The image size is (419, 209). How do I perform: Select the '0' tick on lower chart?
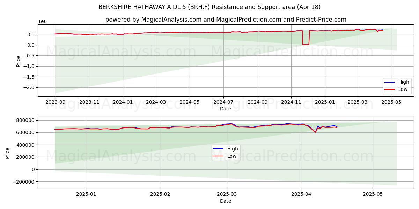(34, 169)
